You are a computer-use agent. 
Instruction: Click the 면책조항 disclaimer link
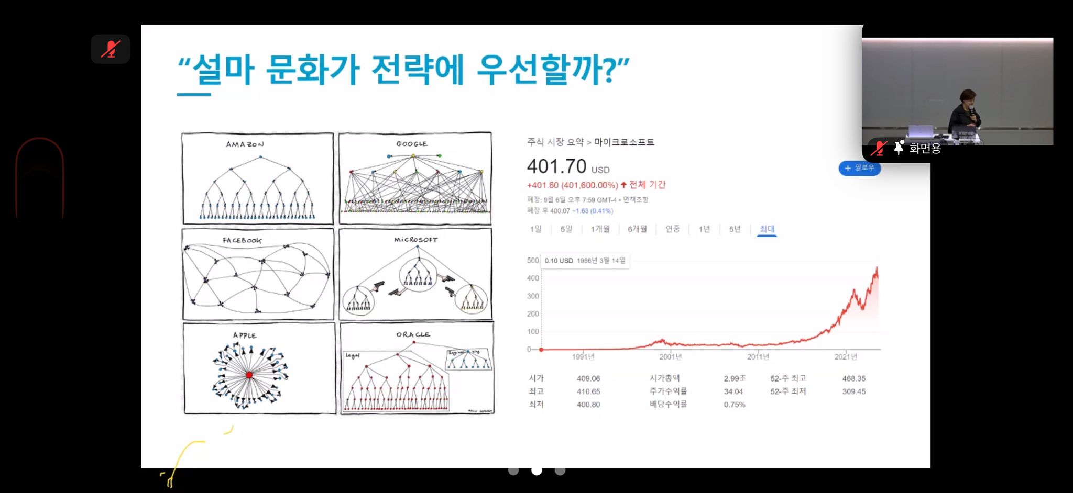pos(636,200)
